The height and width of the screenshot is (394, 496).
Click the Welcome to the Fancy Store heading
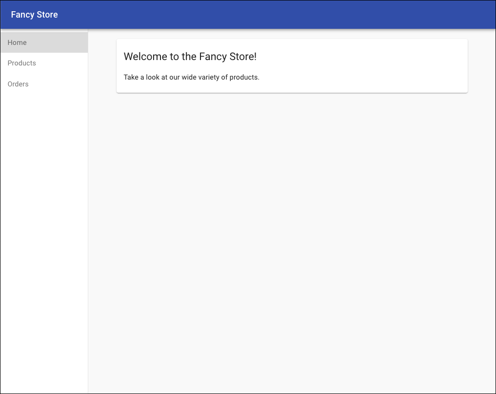pos(190,57)
